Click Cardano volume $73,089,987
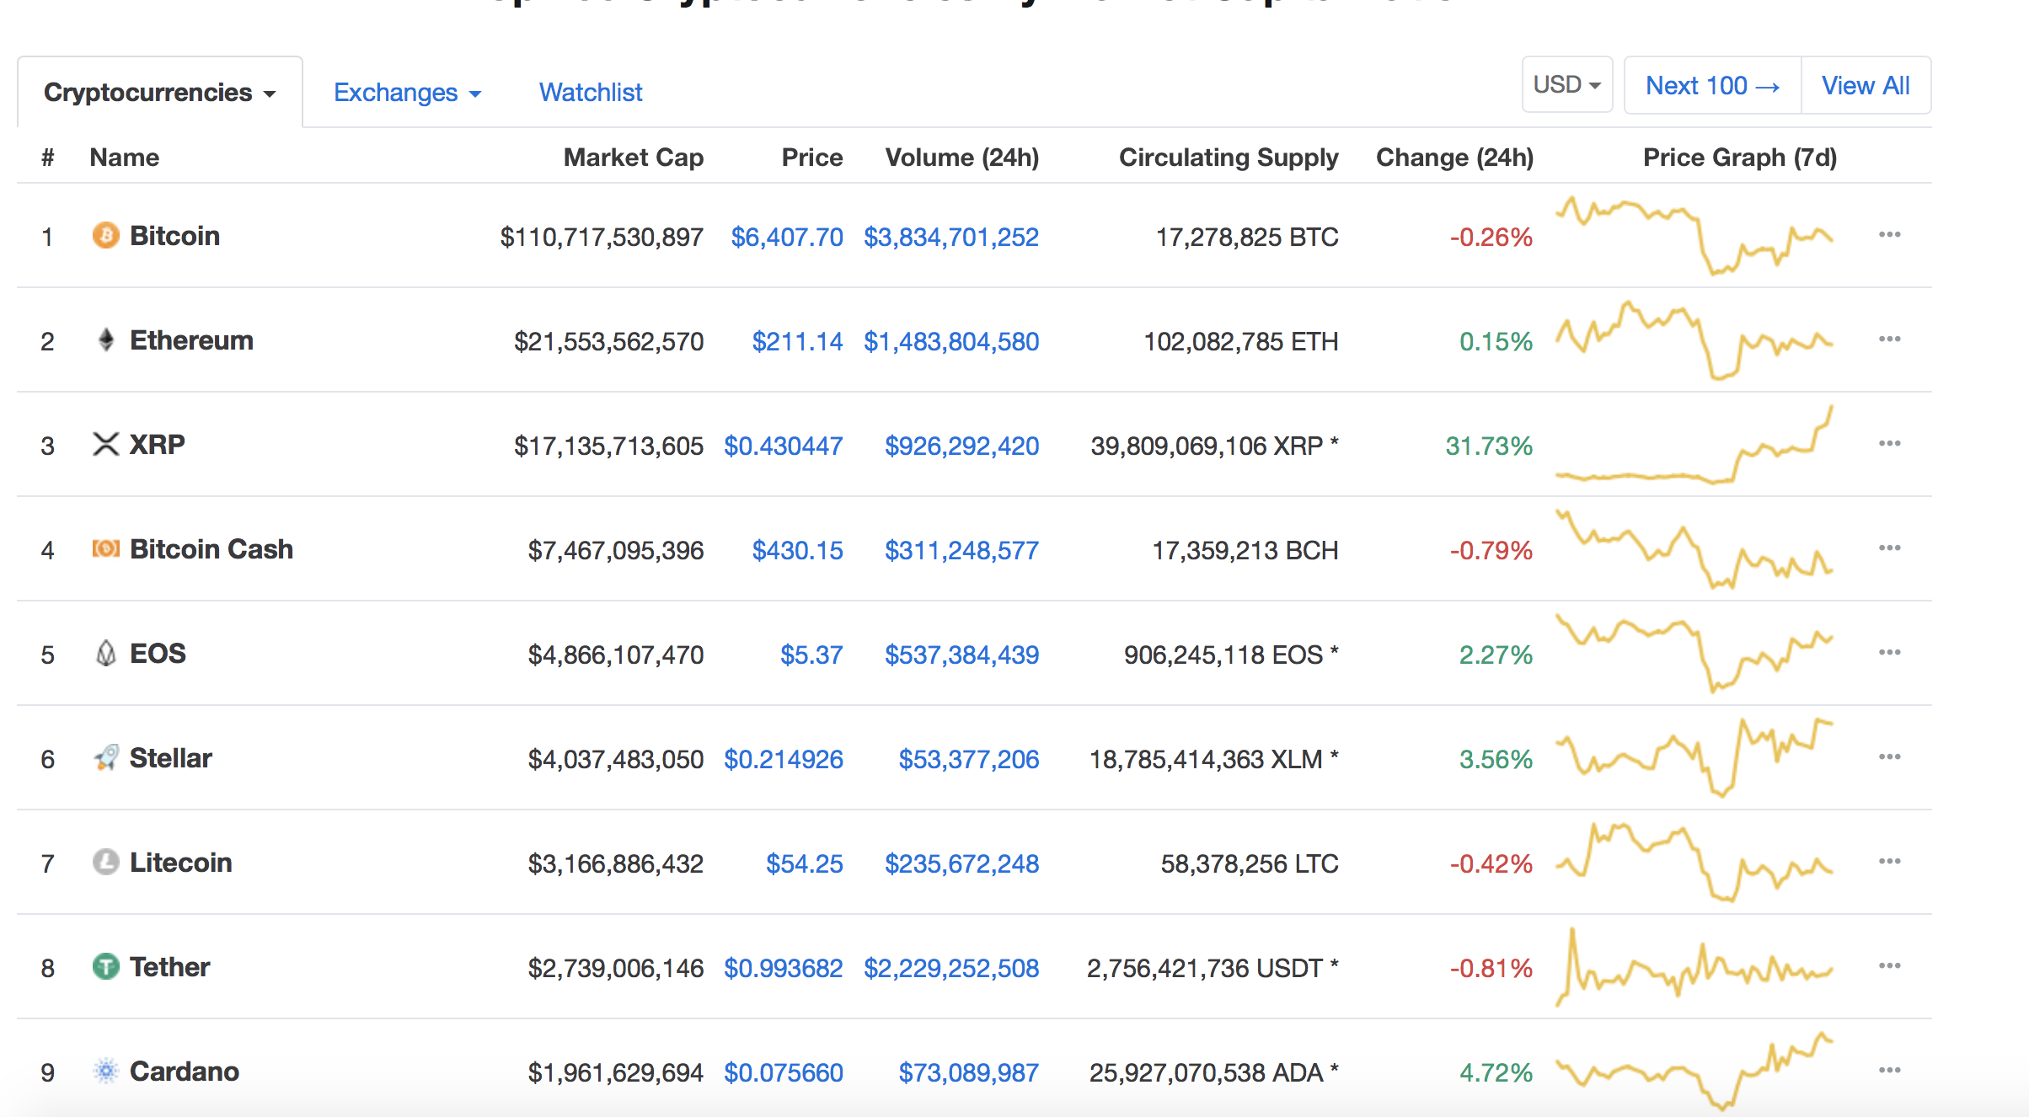The image size is (2029, 1117). (969, 1072)
